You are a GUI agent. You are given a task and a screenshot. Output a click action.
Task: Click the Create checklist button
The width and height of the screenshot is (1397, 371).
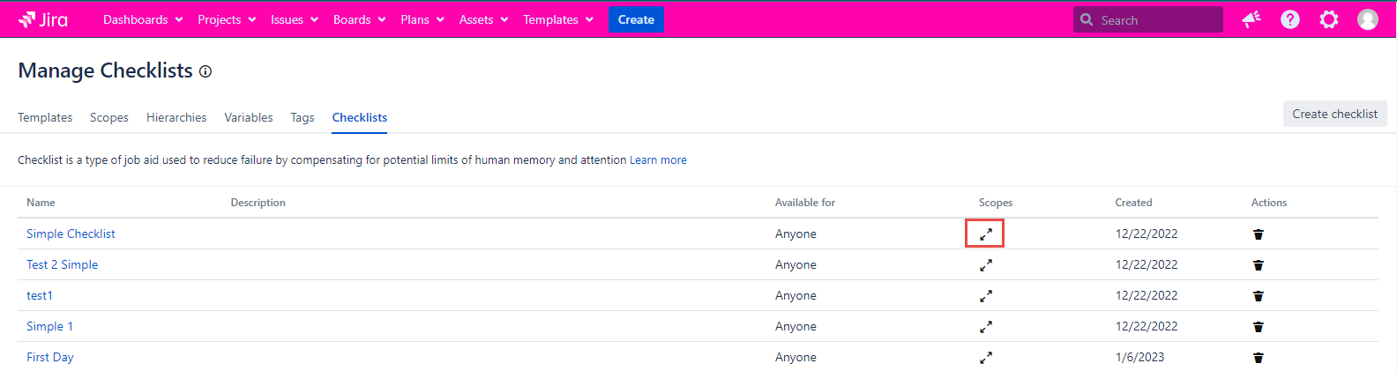pos(1333,114)
